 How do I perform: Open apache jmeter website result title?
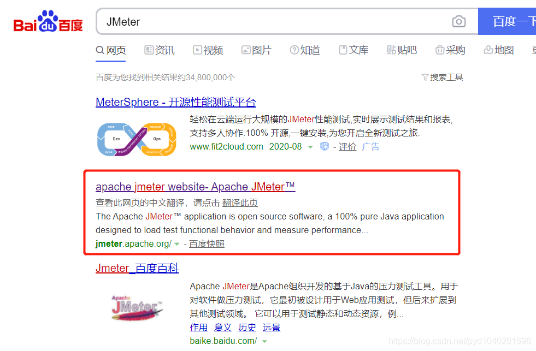tap(195, 187)
